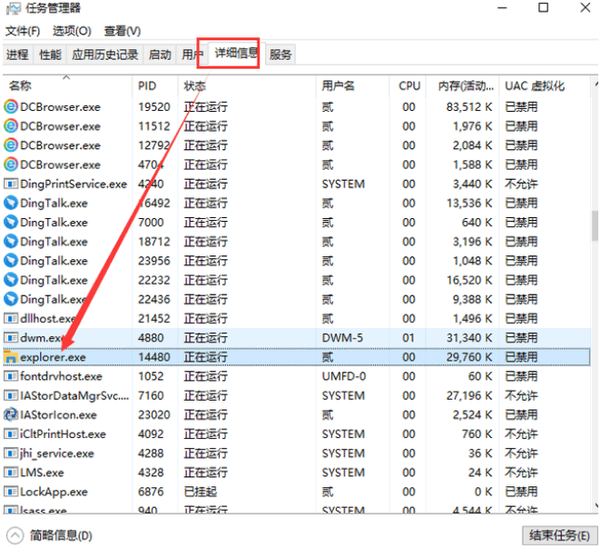Select the LockApp.exe process name
This screenshot has height=548, width=601.
coord(54,492)
